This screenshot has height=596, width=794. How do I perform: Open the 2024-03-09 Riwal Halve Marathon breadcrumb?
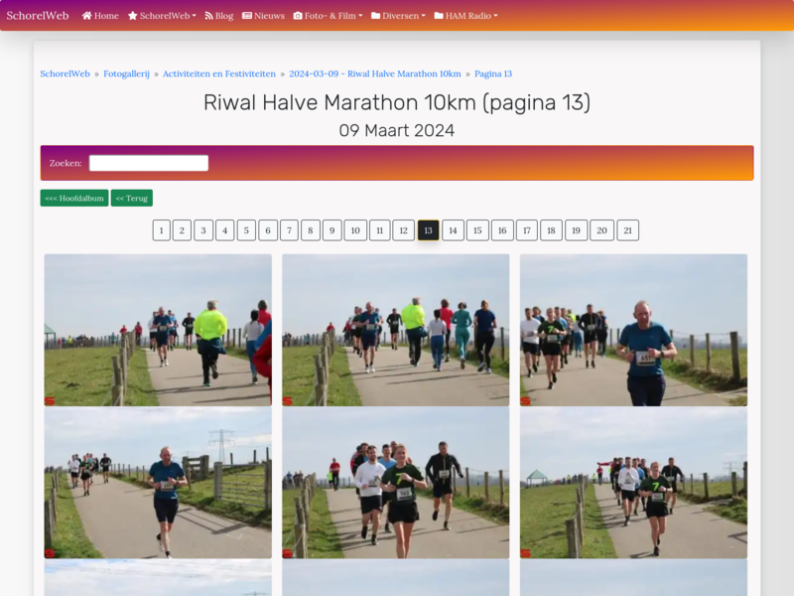[375, 74]
